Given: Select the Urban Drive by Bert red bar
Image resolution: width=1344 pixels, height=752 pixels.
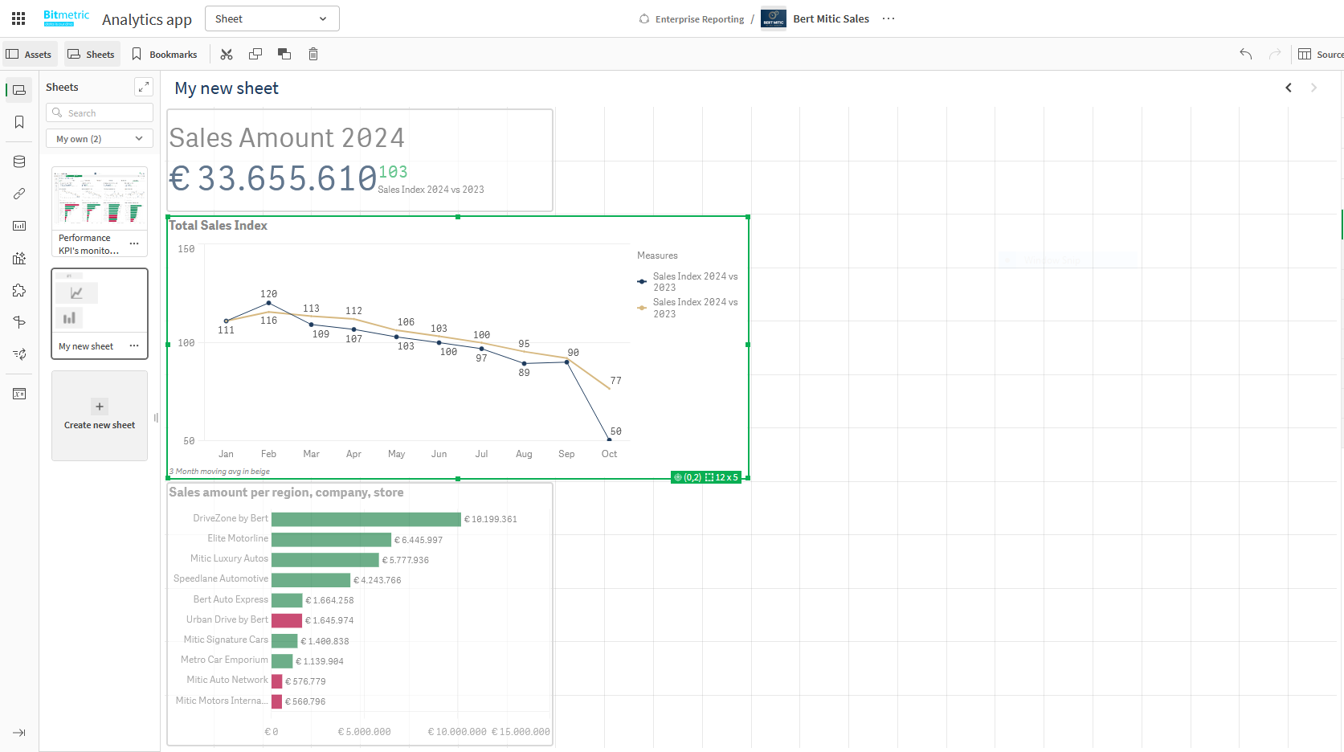Looking at the screenshot, I should tap(287, 620).
